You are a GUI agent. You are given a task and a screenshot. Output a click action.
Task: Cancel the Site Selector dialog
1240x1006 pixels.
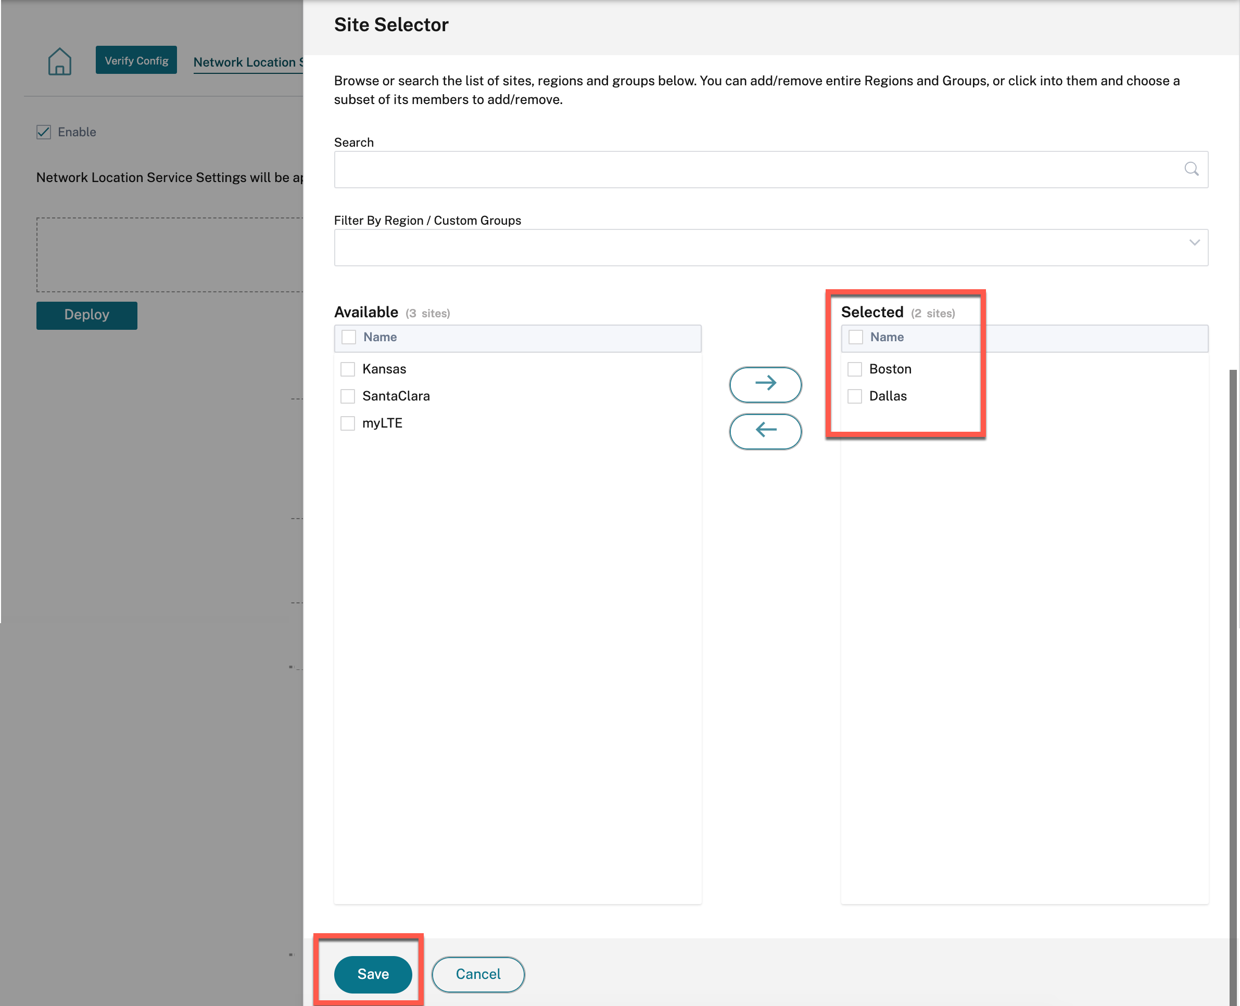coord(478,974)
